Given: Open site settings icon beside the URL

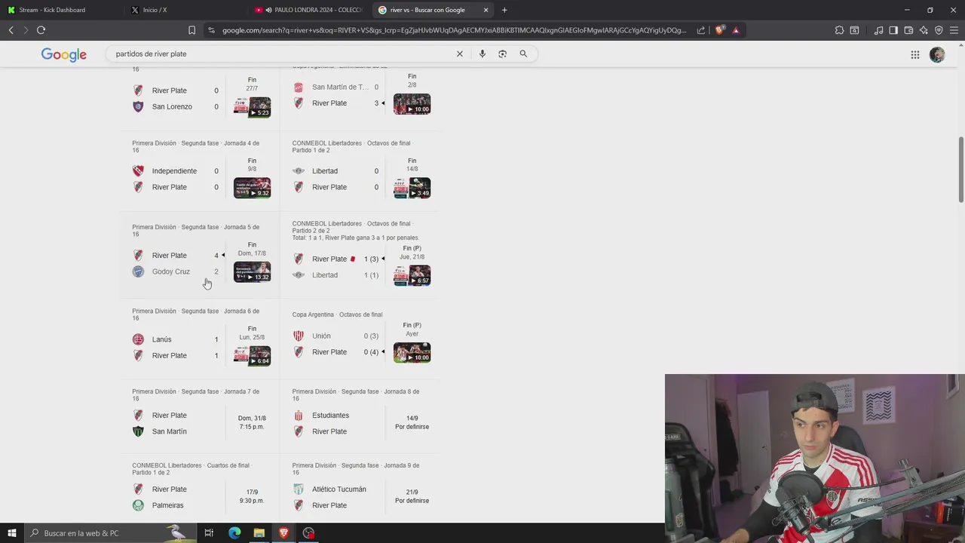Looking at the screenshot, I should 211,30.
